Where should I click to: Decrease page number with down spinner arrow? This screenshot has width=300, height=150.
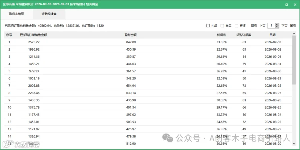click(x=277, y=27)
